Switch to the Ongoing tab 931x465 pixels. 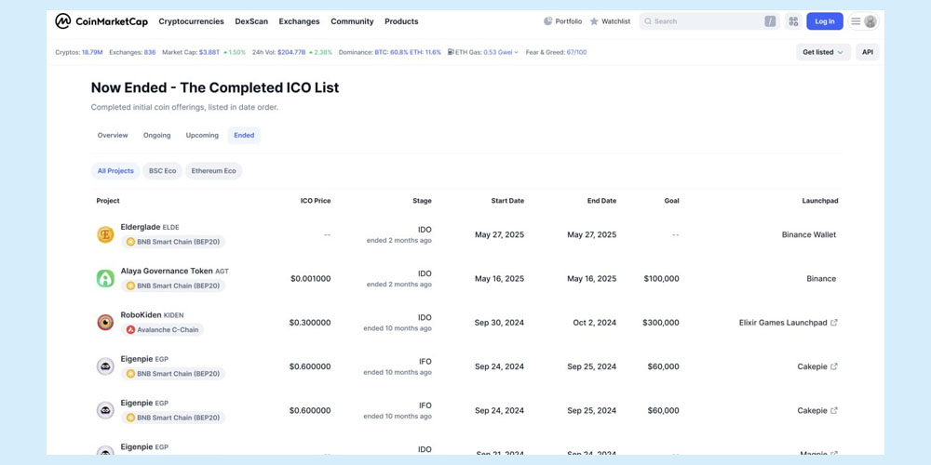[156, 135]
